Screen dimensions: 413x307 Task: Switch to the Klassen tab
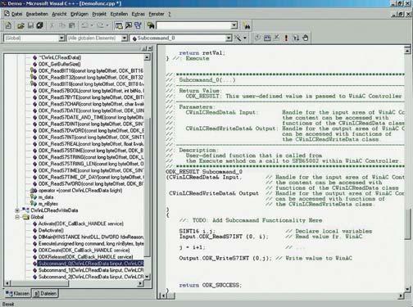coord(17,293)
